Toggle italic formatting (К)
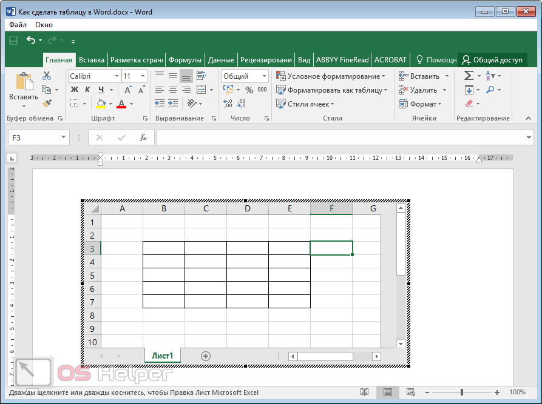 coord(89,90)
